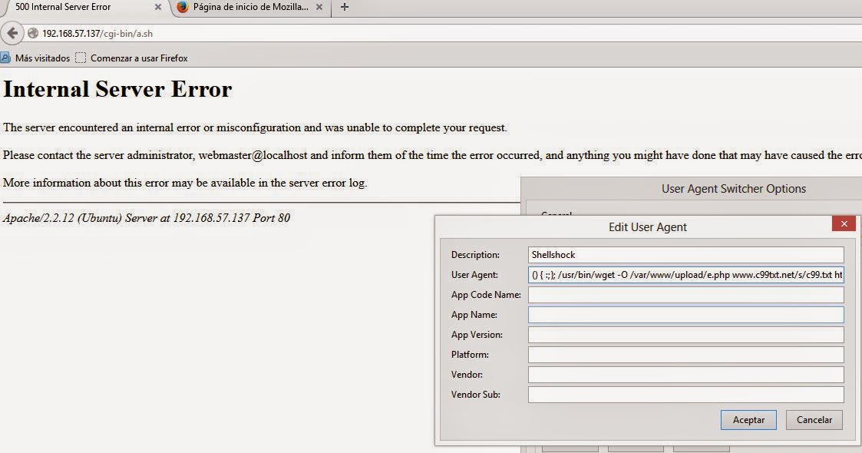Click the Firefox icon on second tab

[183, 7]
